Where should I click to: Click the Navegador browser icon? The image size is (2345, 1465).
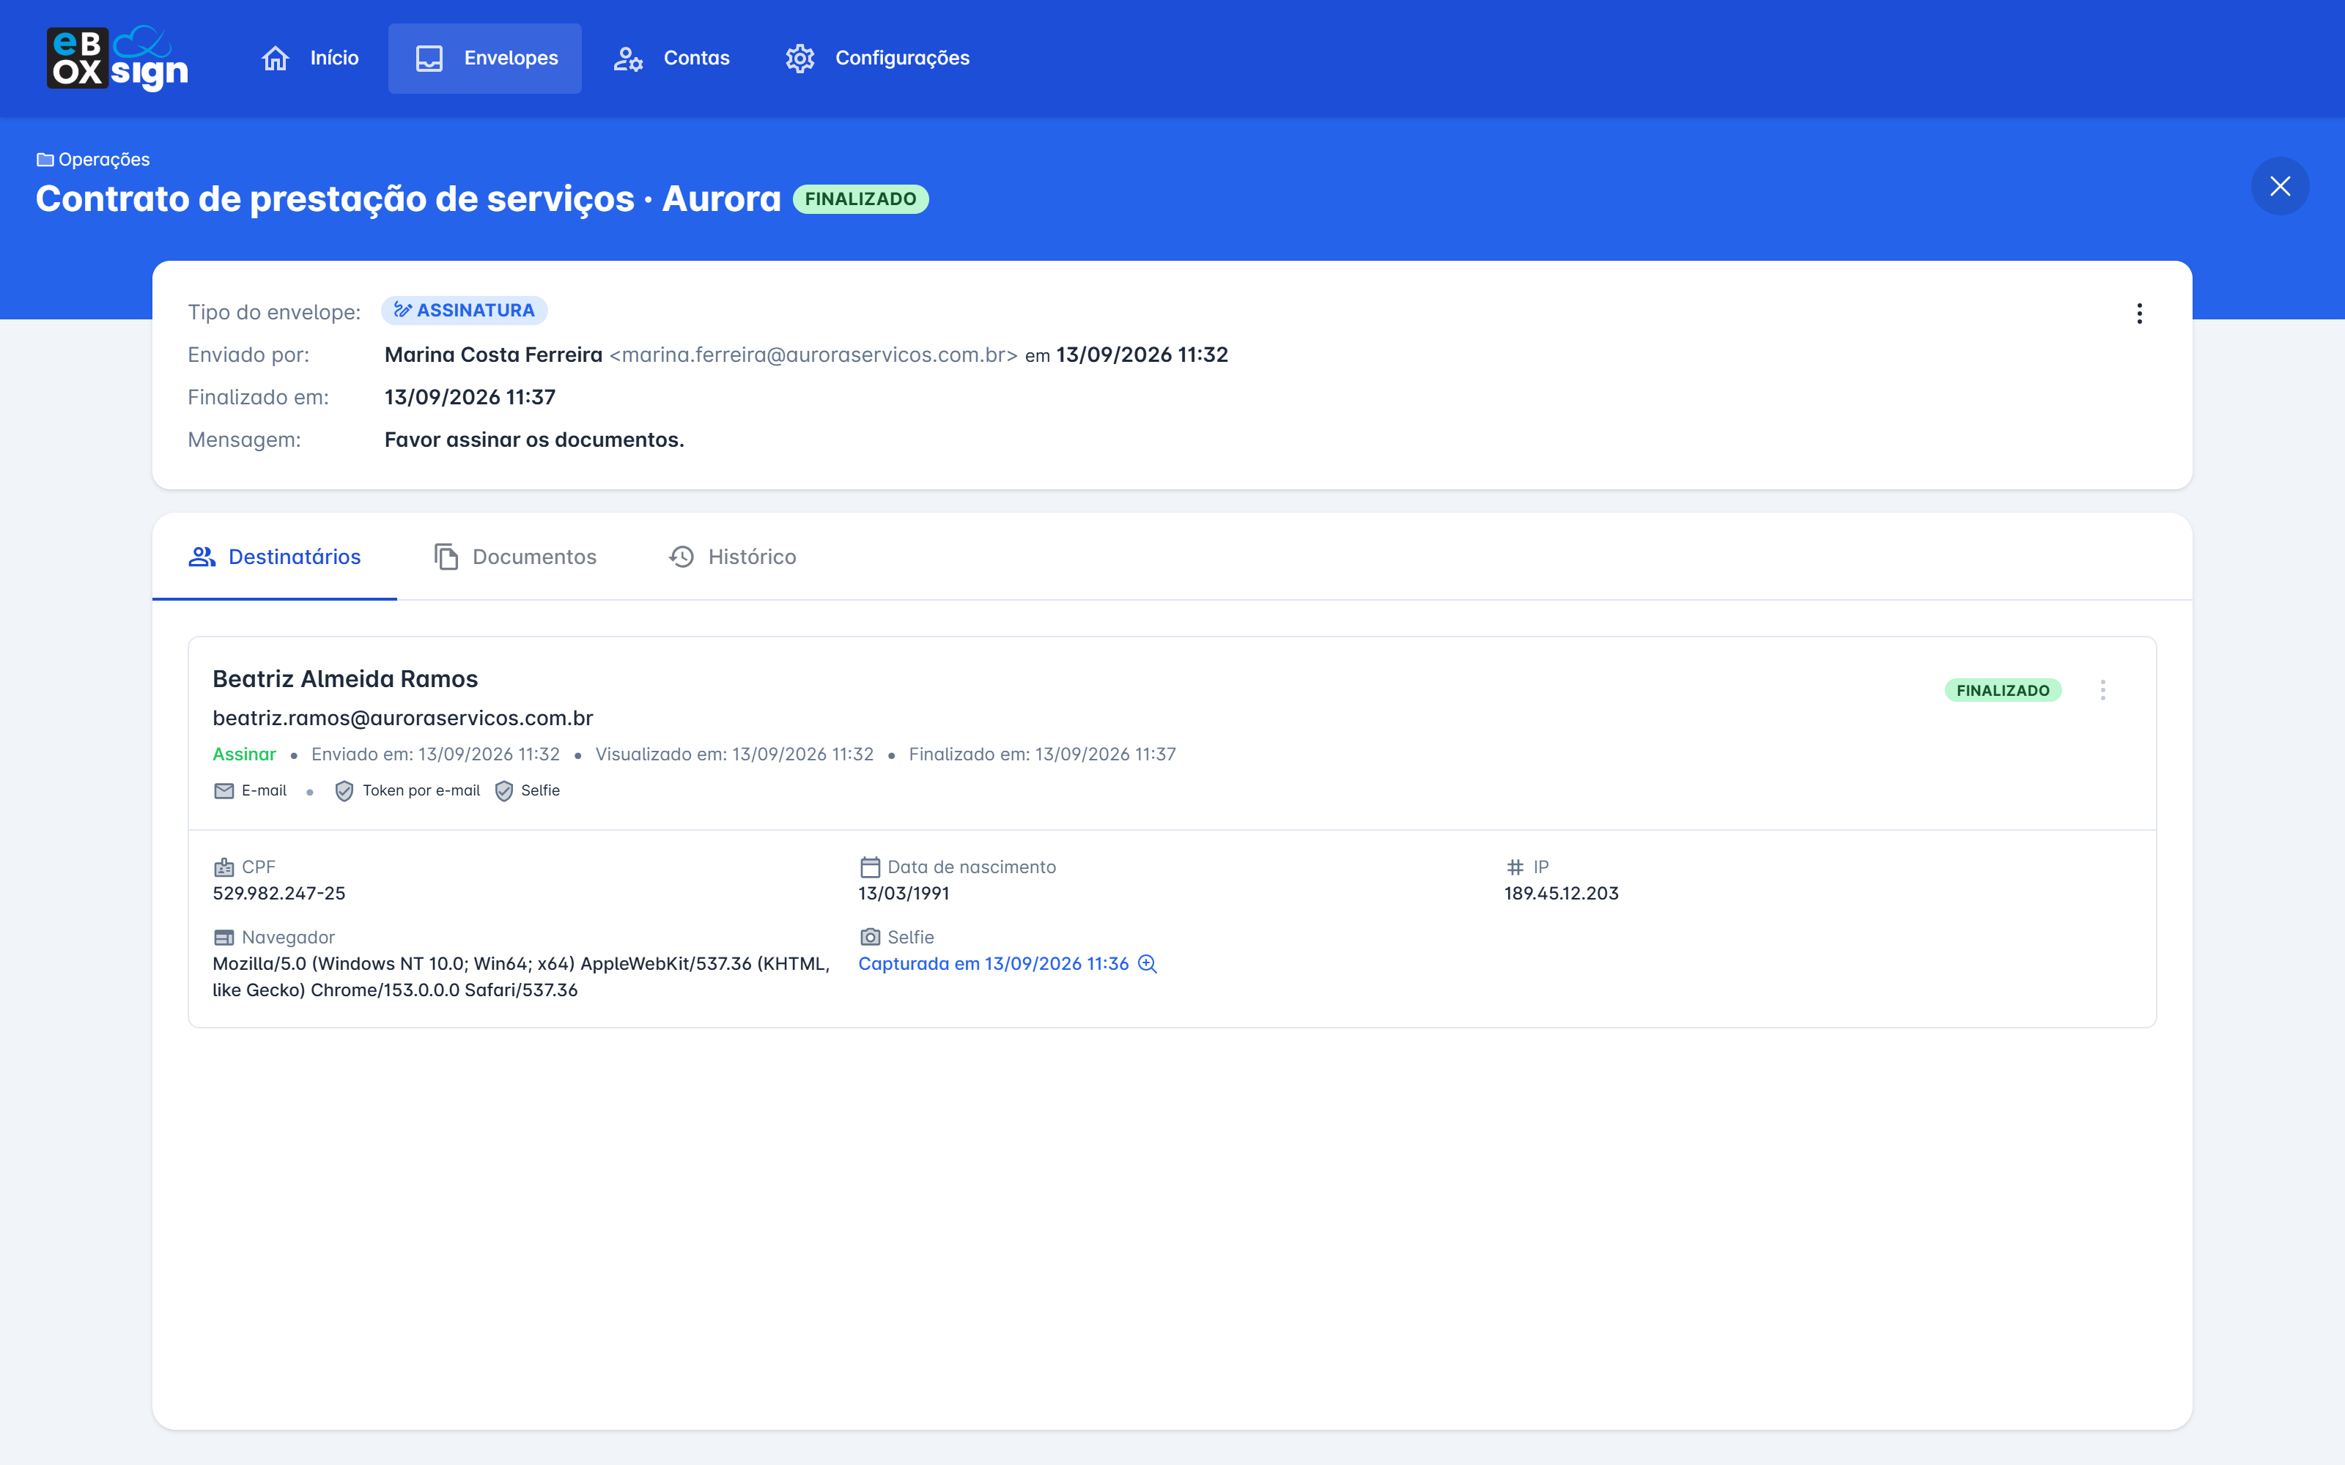tap(224, 937)
